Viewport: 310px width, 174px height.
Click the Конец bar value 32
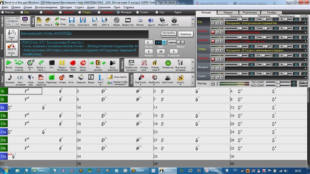[161, 51]
